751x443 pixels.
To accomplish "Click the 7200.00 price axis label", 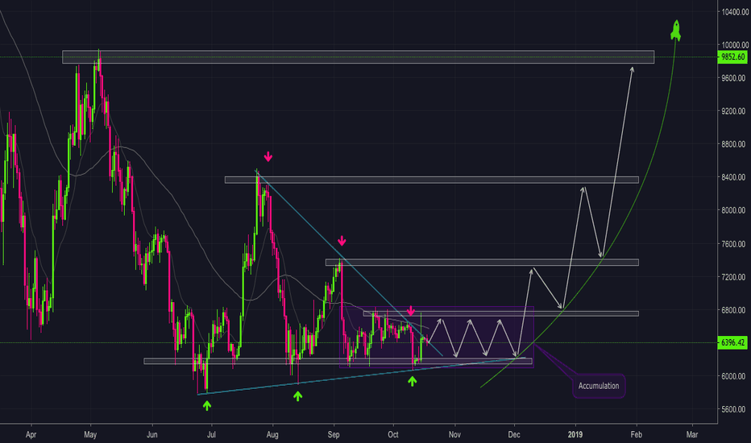I will (733, 277).
